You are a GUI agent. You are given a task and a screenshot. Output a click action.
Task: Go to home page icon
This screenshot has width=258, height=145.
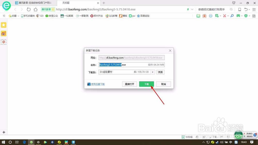(x=36, y=9)
